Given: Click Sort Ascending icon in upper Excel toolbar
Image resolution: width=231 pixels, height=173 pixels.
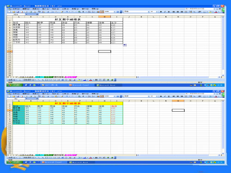Looking at the screenshot, I should [89, 12].
